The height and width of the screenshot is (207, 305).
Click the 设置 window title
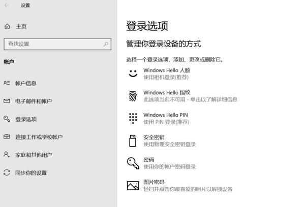click(25, 6)
